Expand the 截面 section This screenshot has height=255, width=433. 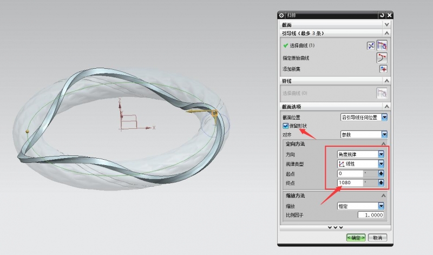[387, 24]
